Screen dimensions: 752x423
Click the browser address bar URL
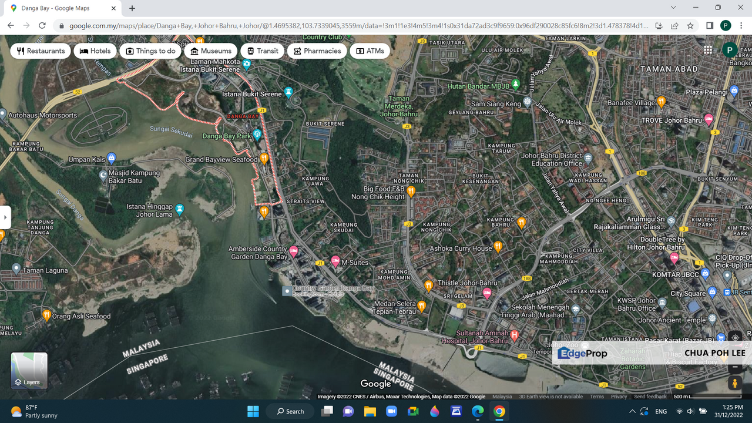tap(358, 26)
